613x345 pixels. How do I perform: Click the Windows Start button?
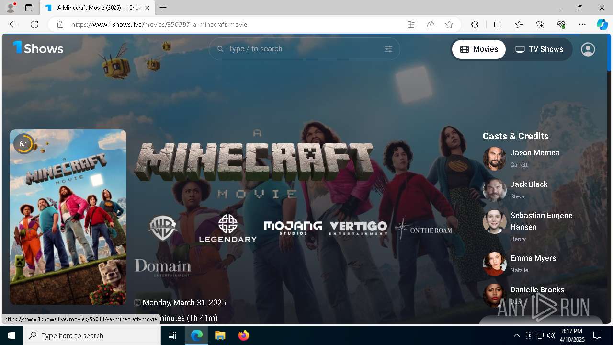coord(11,335)
